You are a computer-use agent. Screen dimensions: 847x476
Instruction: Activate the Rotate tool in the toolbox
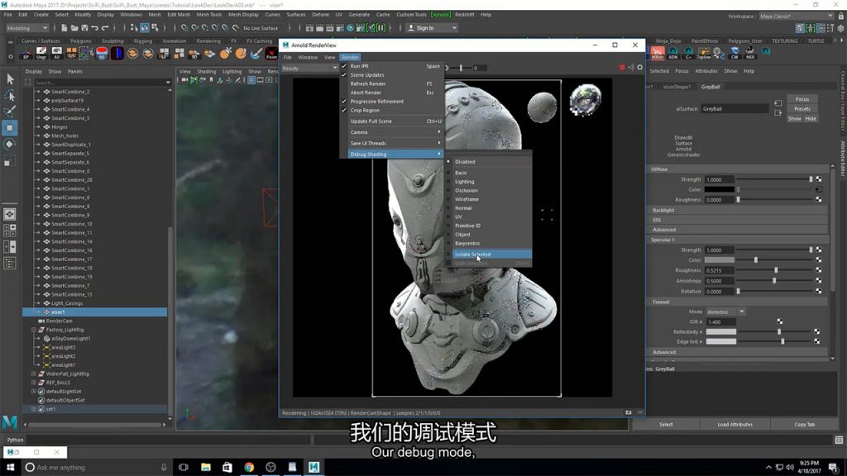click(x=10, y=144)
